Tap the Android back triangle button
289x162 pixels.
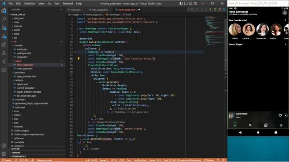(x=240, y=132)
